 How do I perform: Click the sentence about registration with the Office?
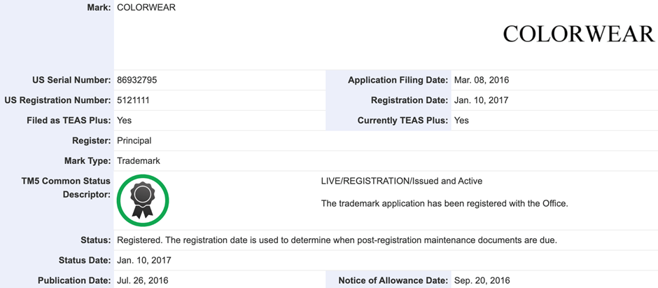coord(444,204)
